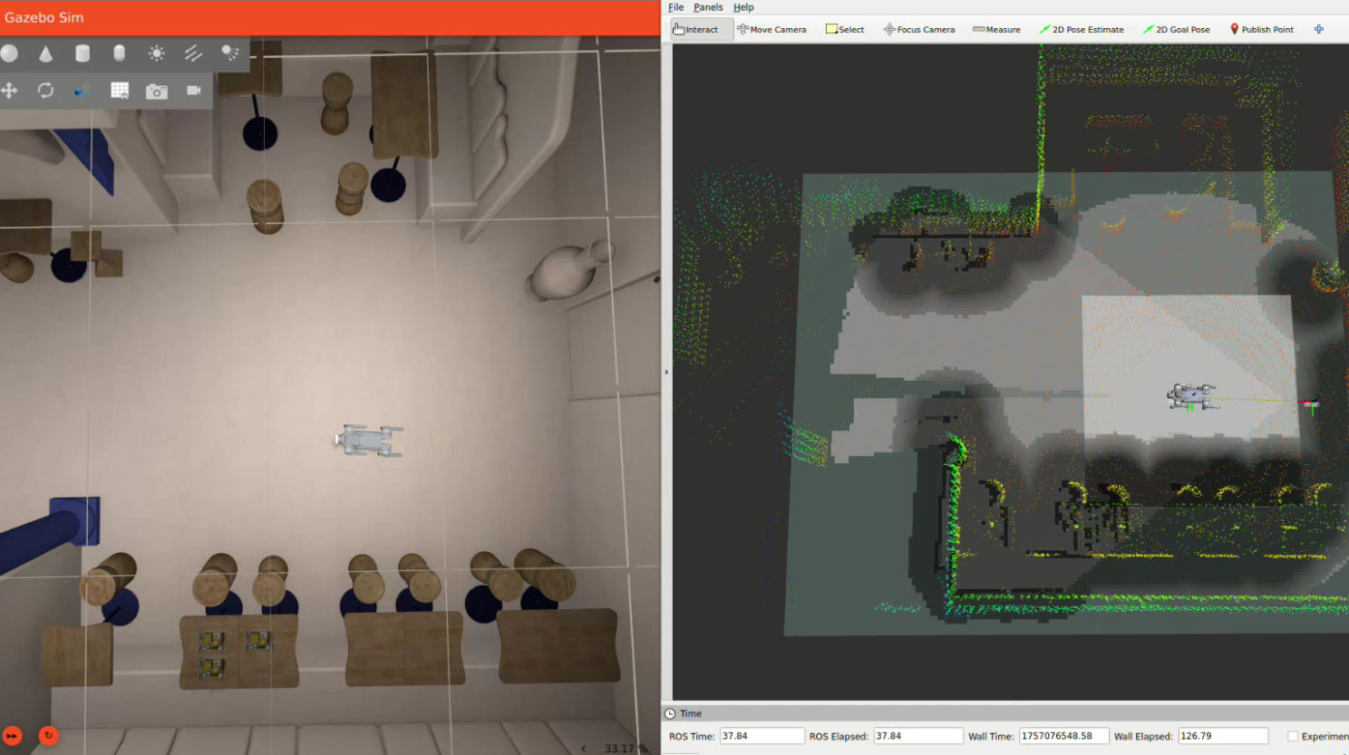This screenshot has width=1349, height=755.
Task: Insert a cylinder shape in Gazebo
Action: [82, 53]
